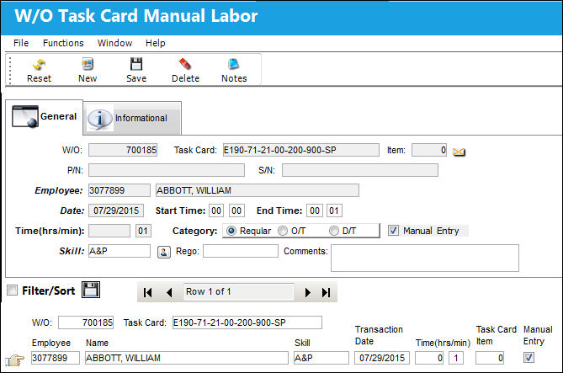Viewport: 563px width, 373px height.
Task: Select the Regular category radio button
Action: tap(231, 231)
